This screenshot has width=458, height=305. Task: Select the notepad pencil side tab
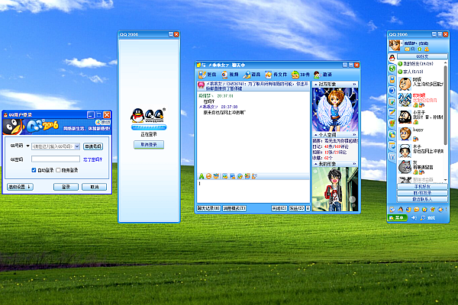point(392,113)
